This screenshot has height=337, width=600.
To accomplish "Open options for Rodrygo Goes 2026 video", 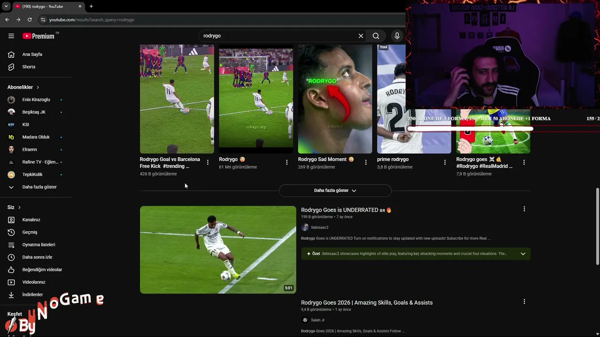I will click(524, 302).
